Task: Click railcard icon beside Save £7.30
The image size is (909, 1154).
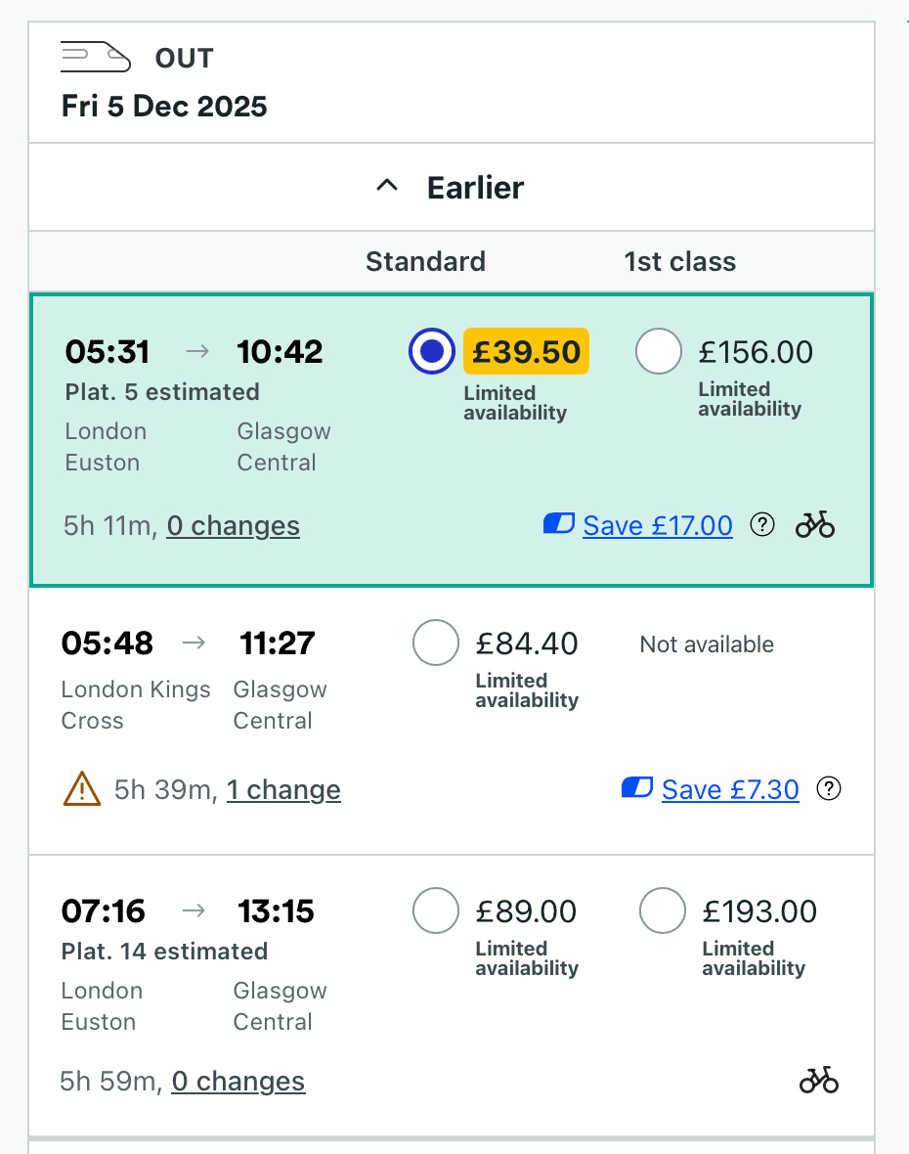Action: 636,787
